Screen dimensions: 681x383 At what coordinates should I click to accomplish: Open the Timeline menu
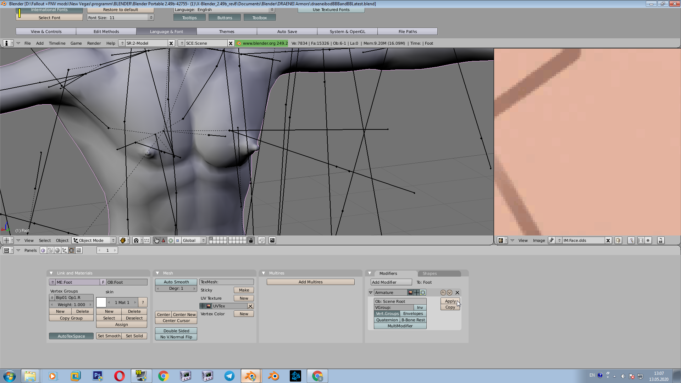pyautogui.click(x=57, y=43)
